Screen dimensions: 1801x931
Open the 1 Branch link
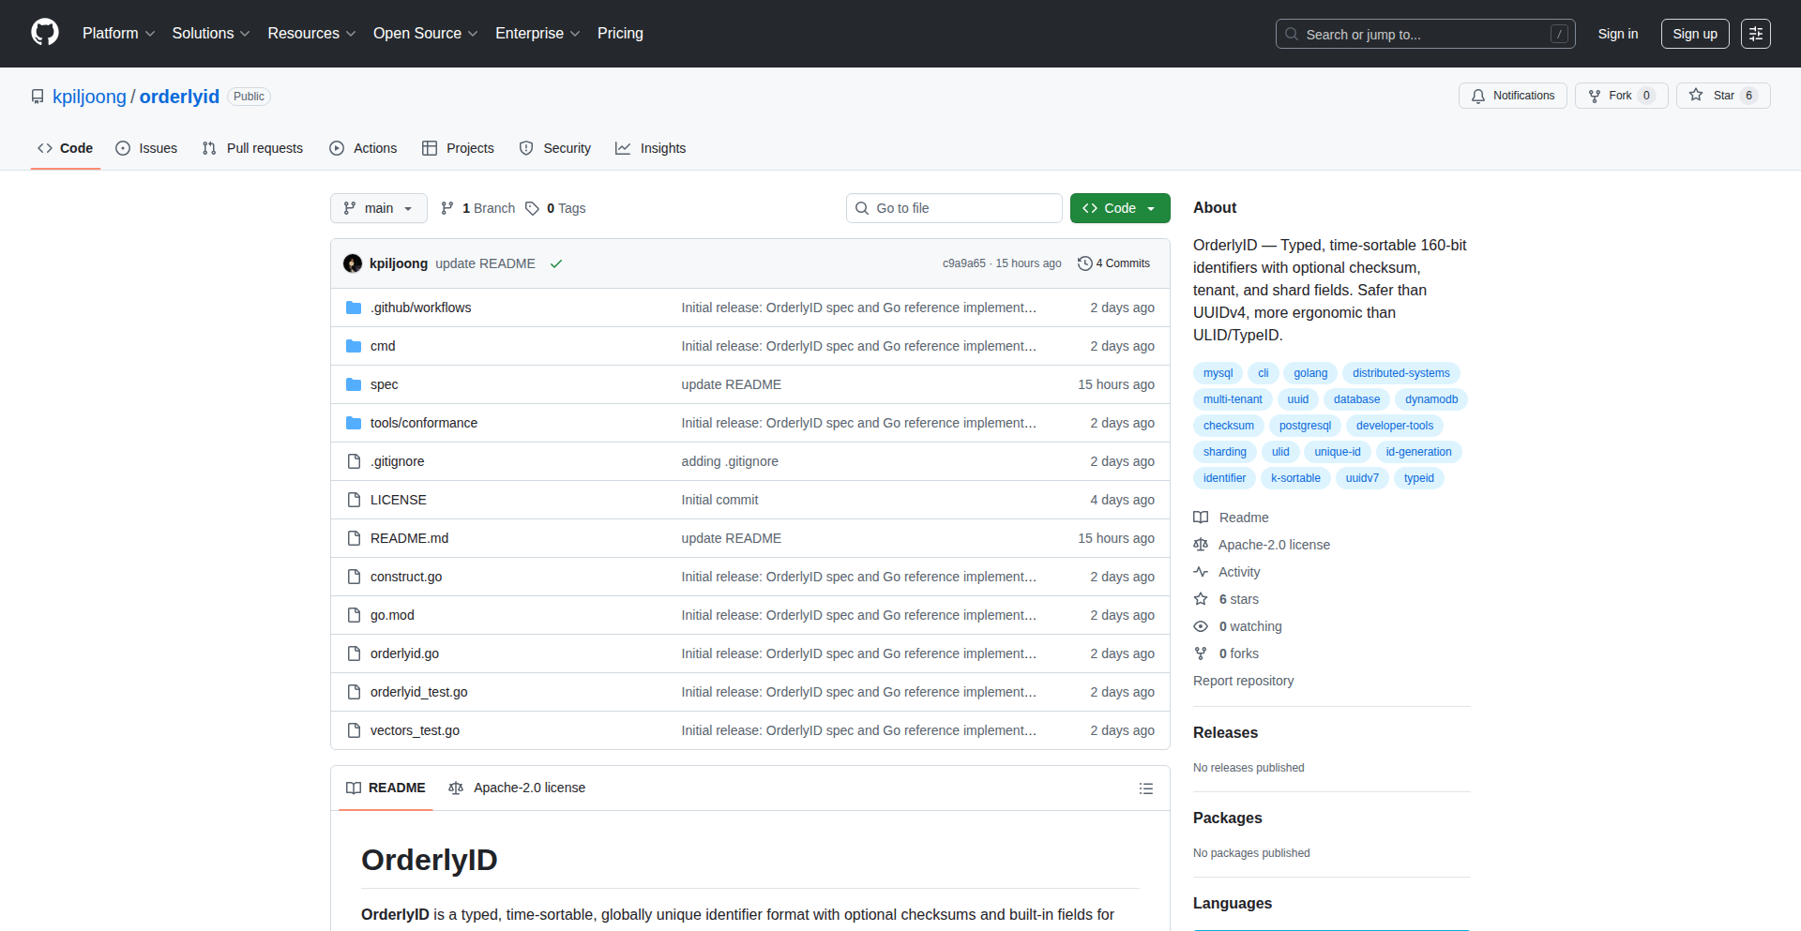click(x=478, y=208)
